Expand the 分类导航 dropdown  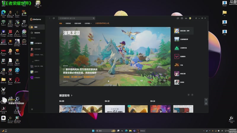tap(88, 23)
